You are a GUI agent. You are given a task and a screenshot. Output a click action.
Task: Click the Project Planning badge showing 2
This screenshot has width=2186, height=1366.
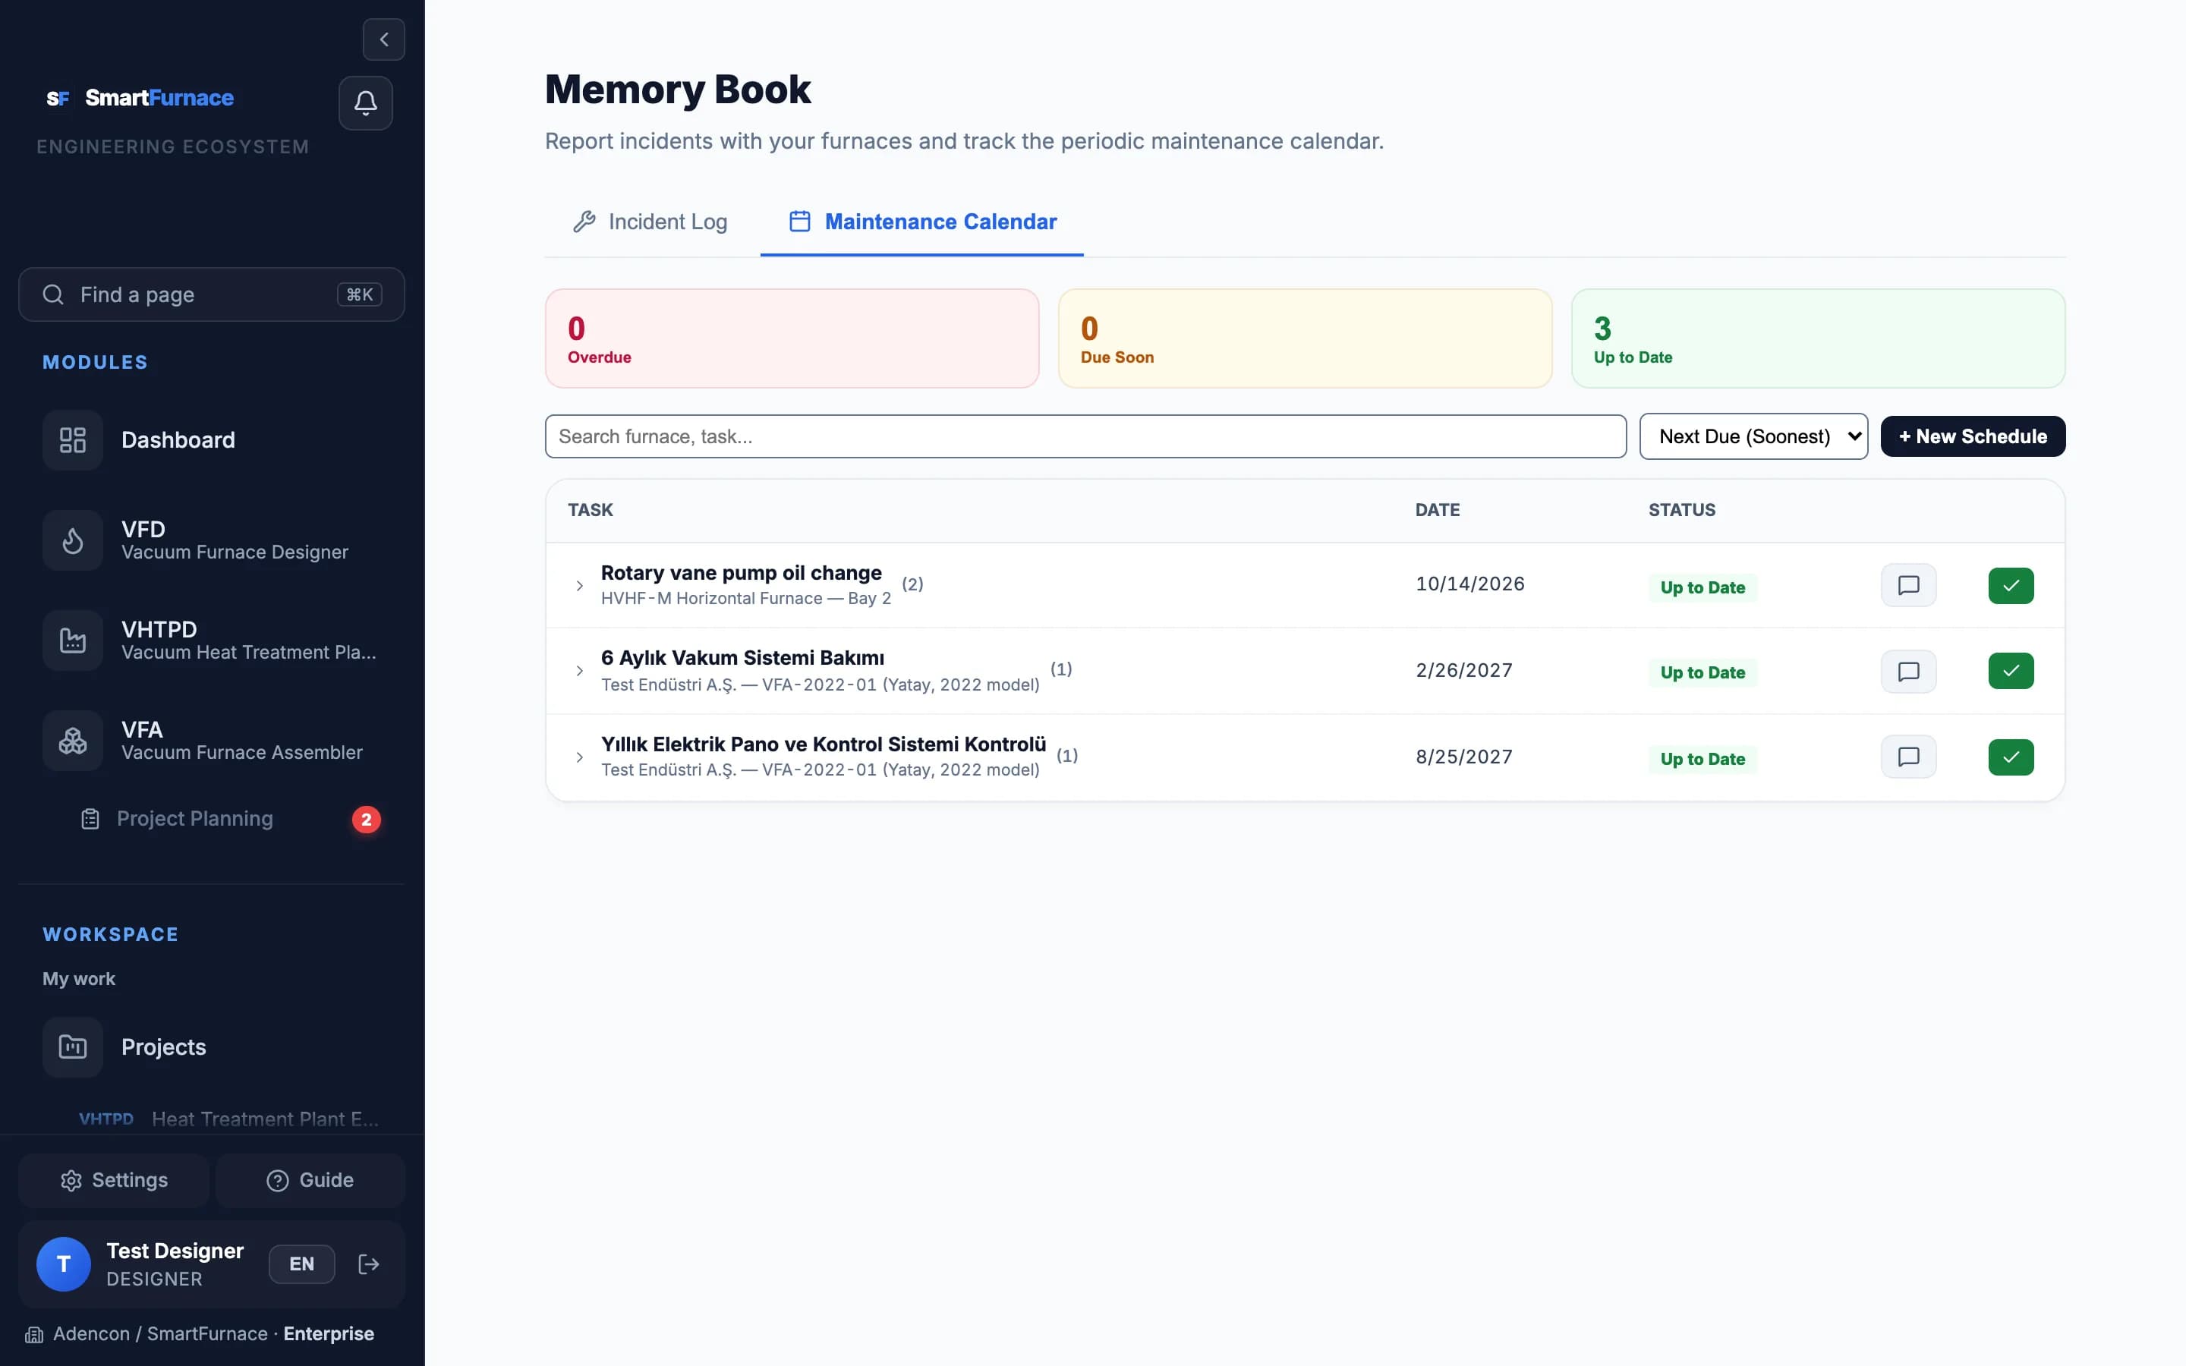point(366,820)
